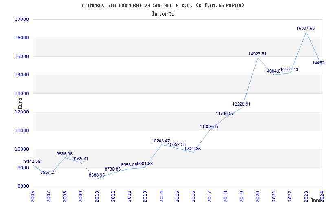Click the y-axis tick 15000
Screen dimensions: 326x204
point(22,56)
